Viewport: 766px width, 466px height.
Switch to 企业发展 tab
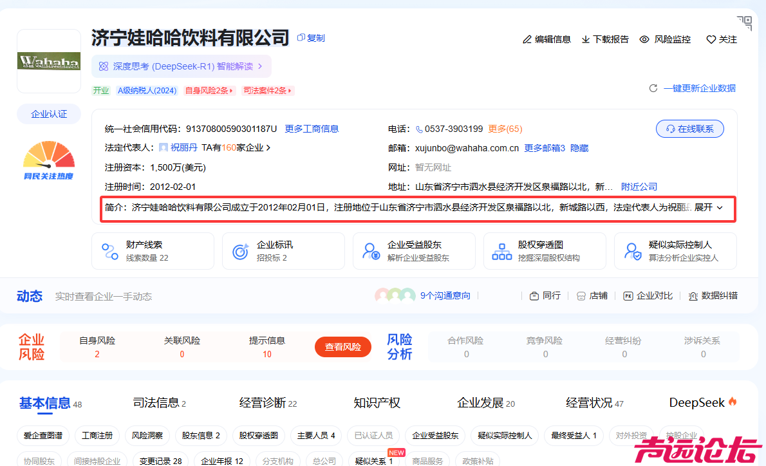[x=485, y=403]
